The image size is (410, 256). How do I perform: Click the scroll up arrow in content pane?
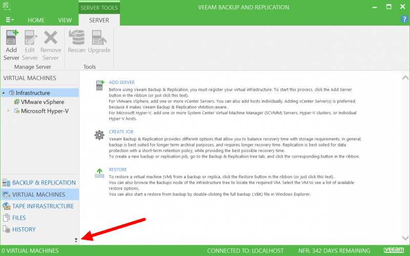405,78
